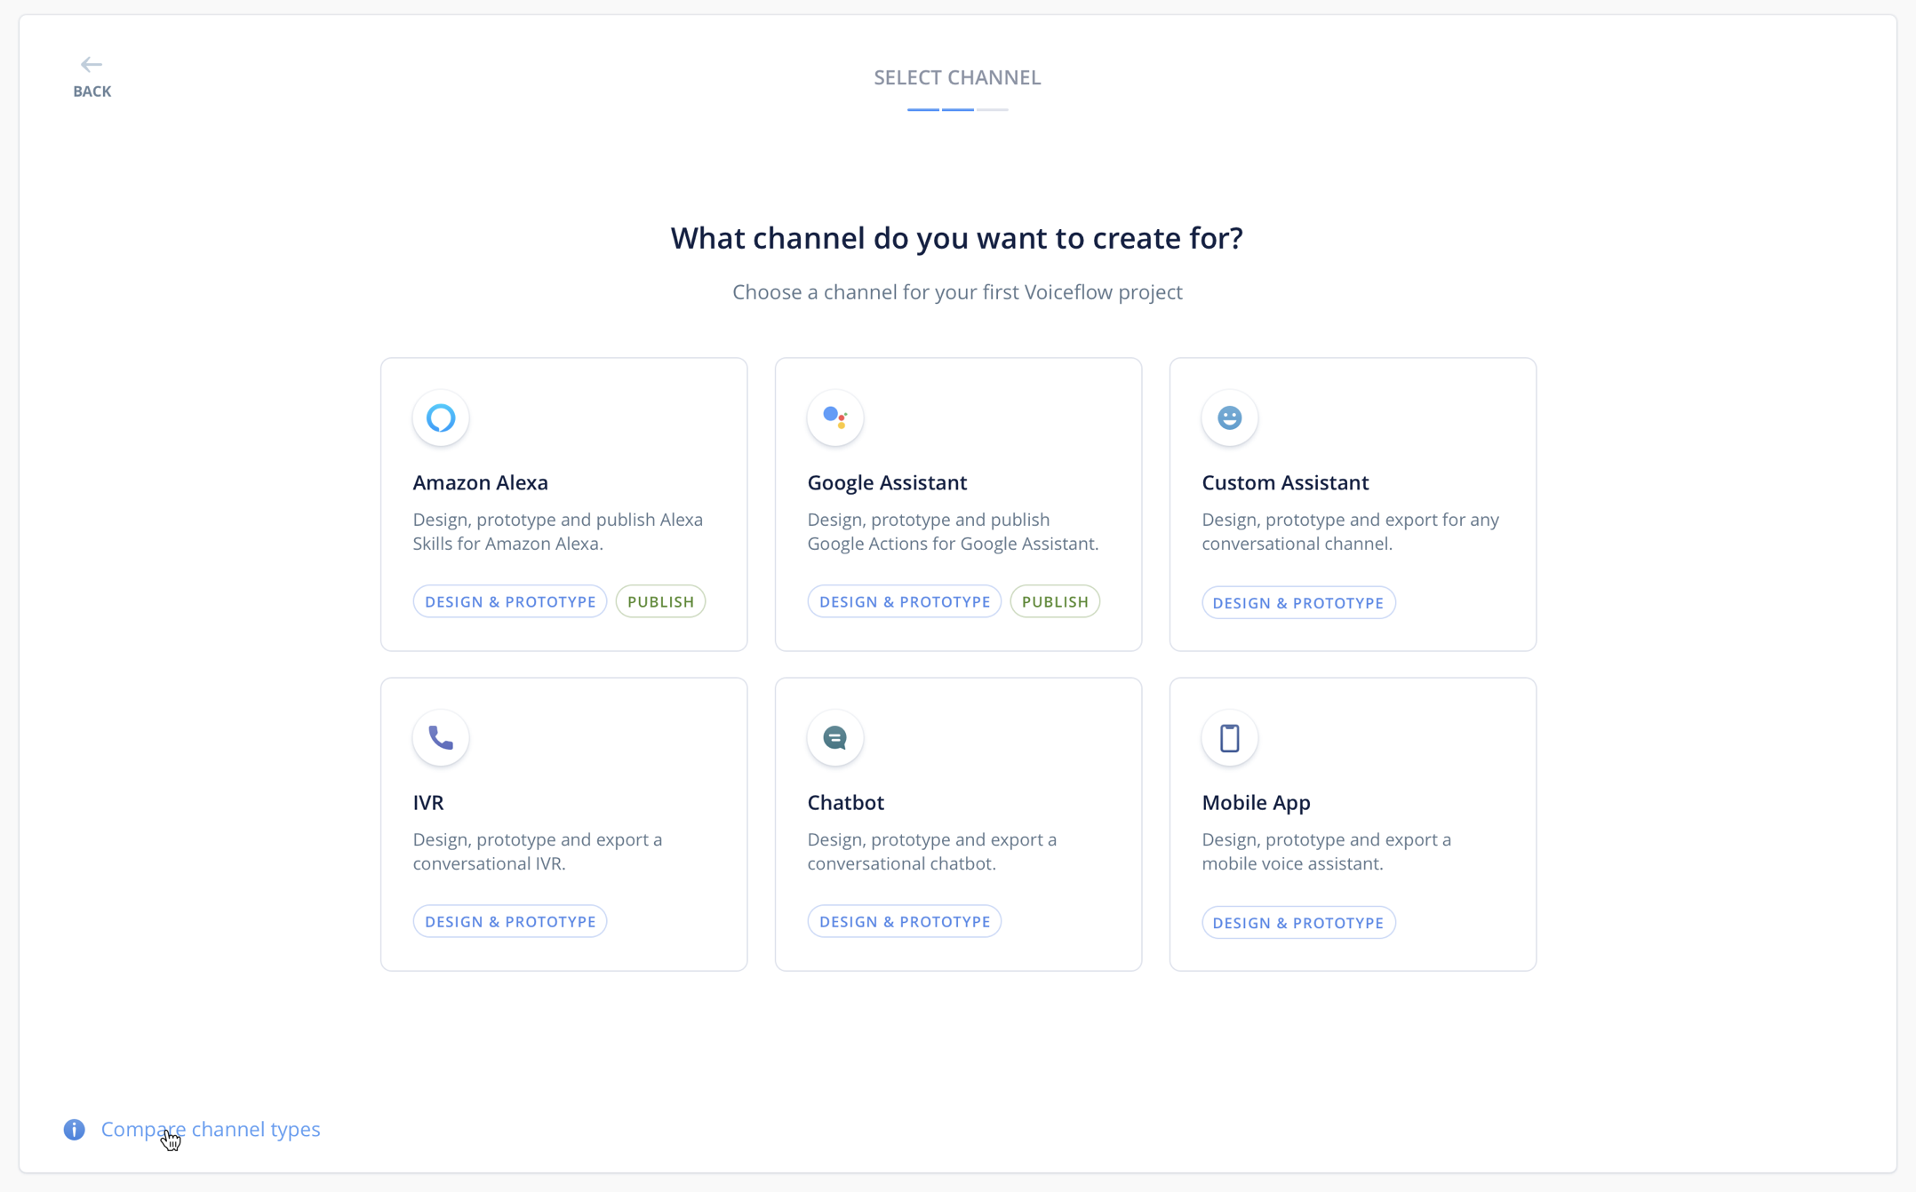Click the IVR phone icon

441,737
